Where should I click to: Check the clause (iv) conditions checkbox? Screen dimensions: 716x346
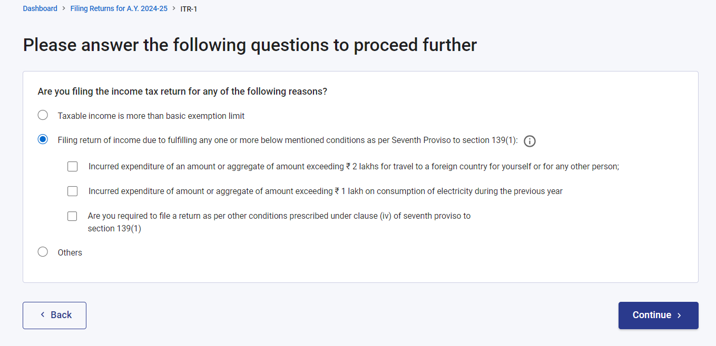(x=73, y=216)
